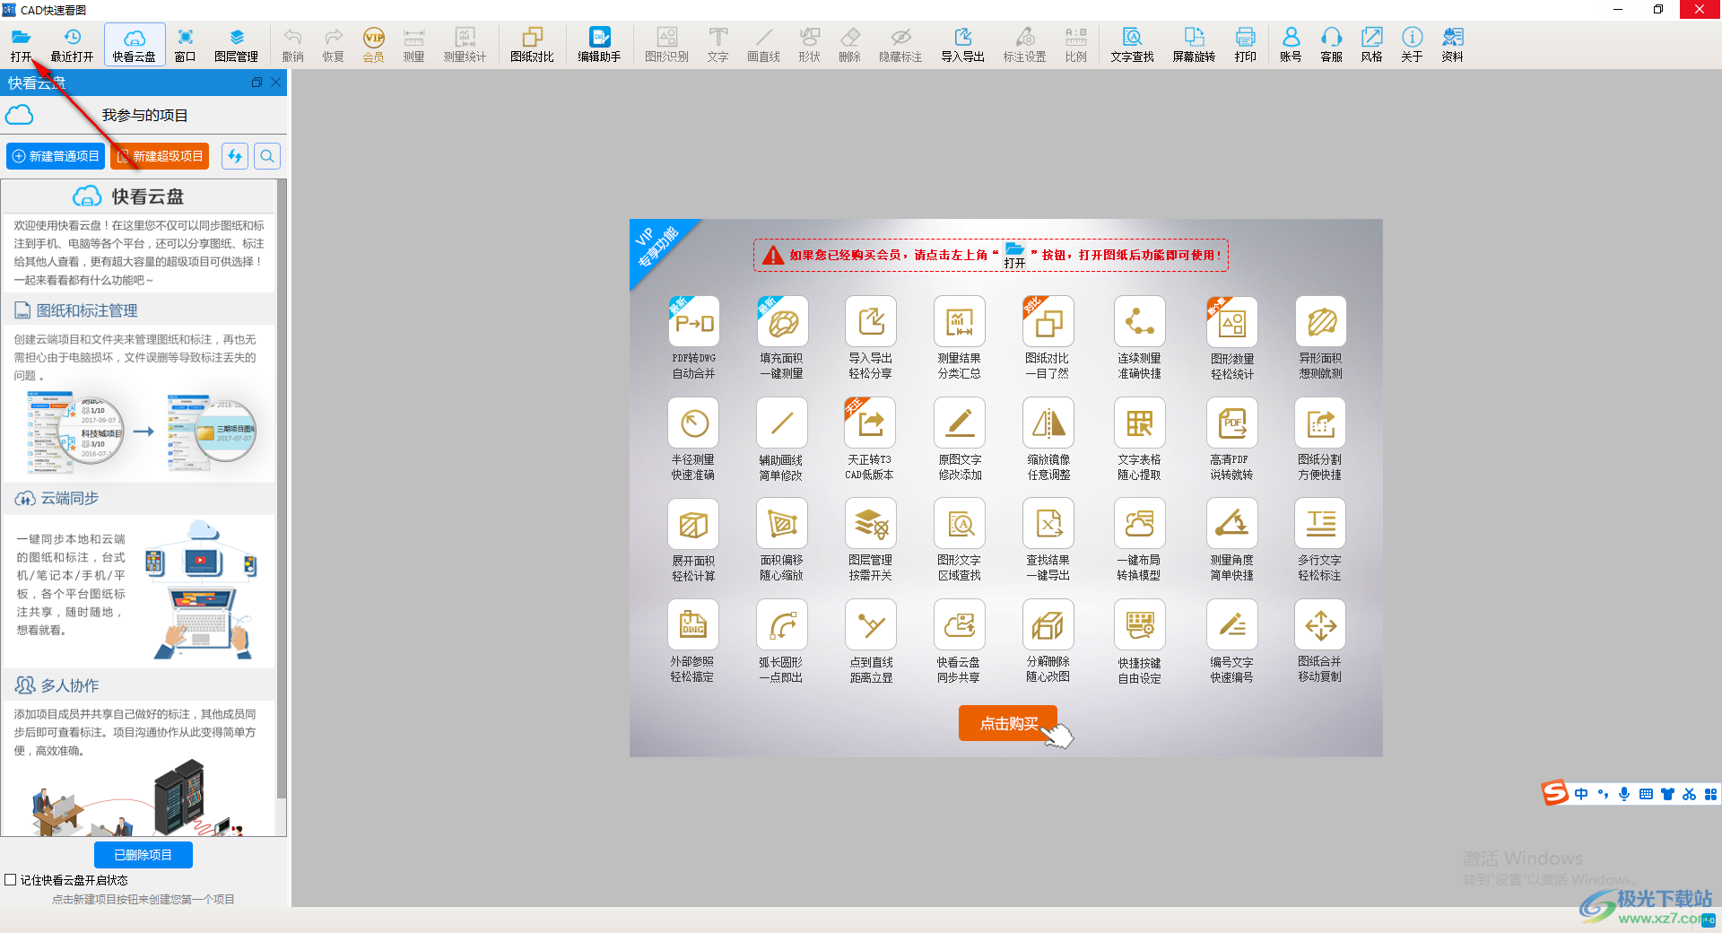
Task: Click the 新建普通项目 button
Action: (x=56, y=156)
